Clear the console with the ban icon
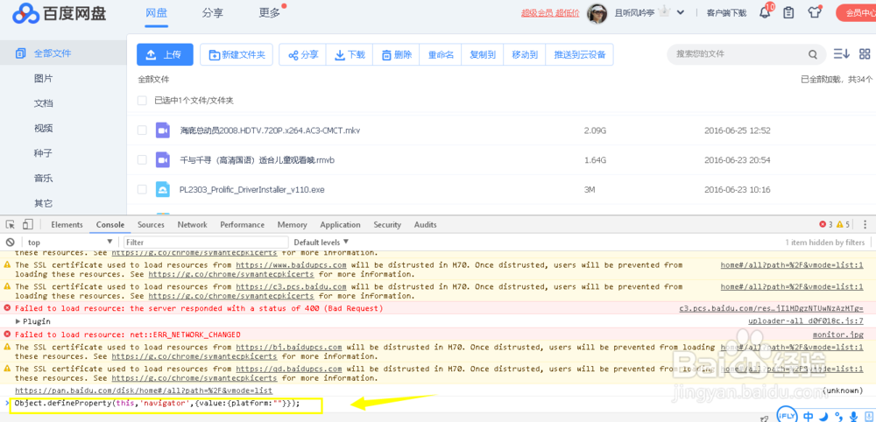The width and height of the screenshot is (876, 422). tap(10, 243)
